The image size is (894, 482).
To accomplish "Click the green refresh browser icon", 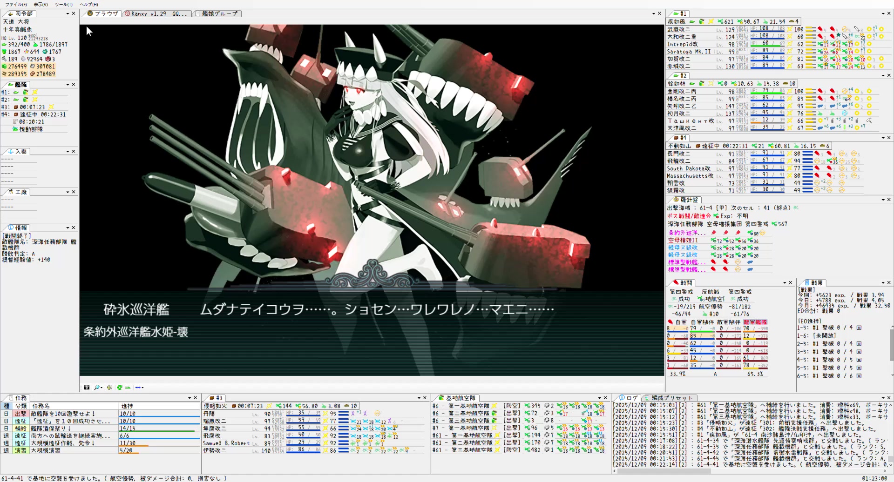I will pos(120,387).
